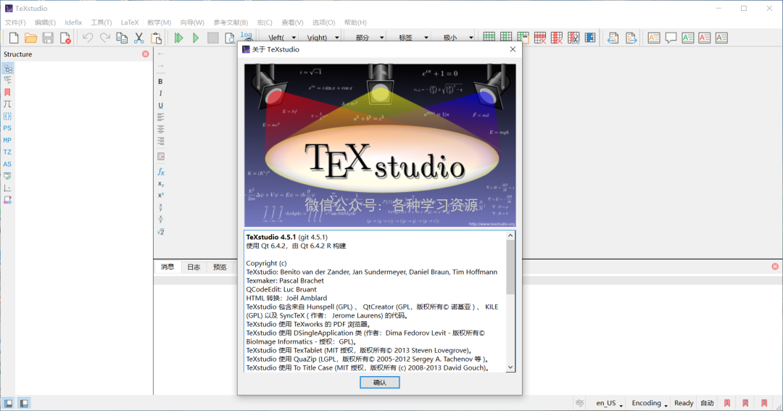Image resolution: width=783 pixels, height=411 pixels.
Task: Click the Redo arrow in the toolbar
Action: (x=105, y=38)
